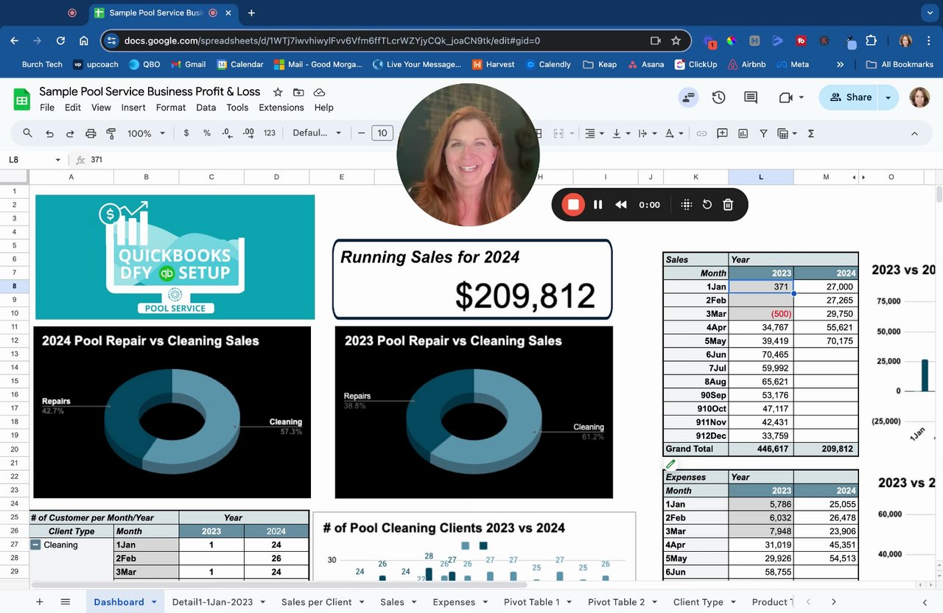
Task: Open the Format menu
Action: click(x=171, y=108)
